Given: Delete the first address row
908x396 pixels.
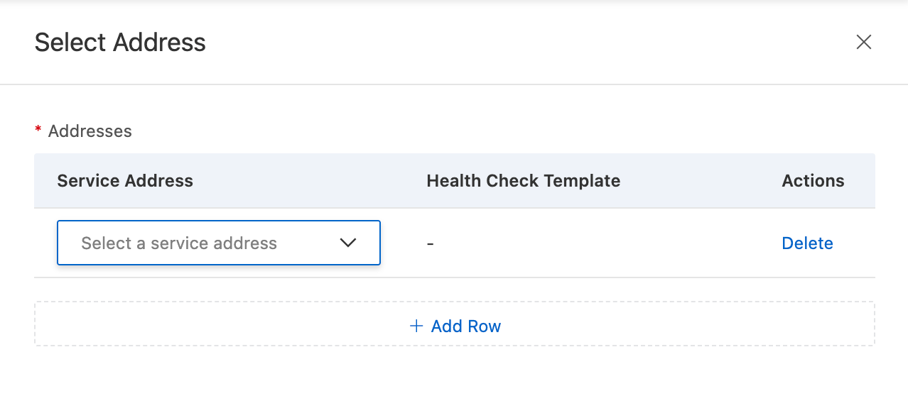Looking at the screenshot, I should point(807,243).
